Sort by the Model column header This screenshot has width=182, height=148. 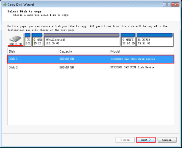[x=142, y=52]
